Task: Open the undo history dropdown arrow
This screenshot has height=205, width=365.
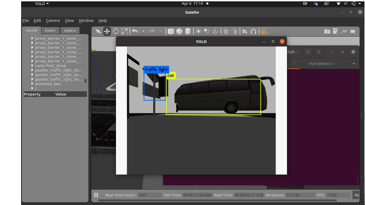Action: click(x=143, y=31)
